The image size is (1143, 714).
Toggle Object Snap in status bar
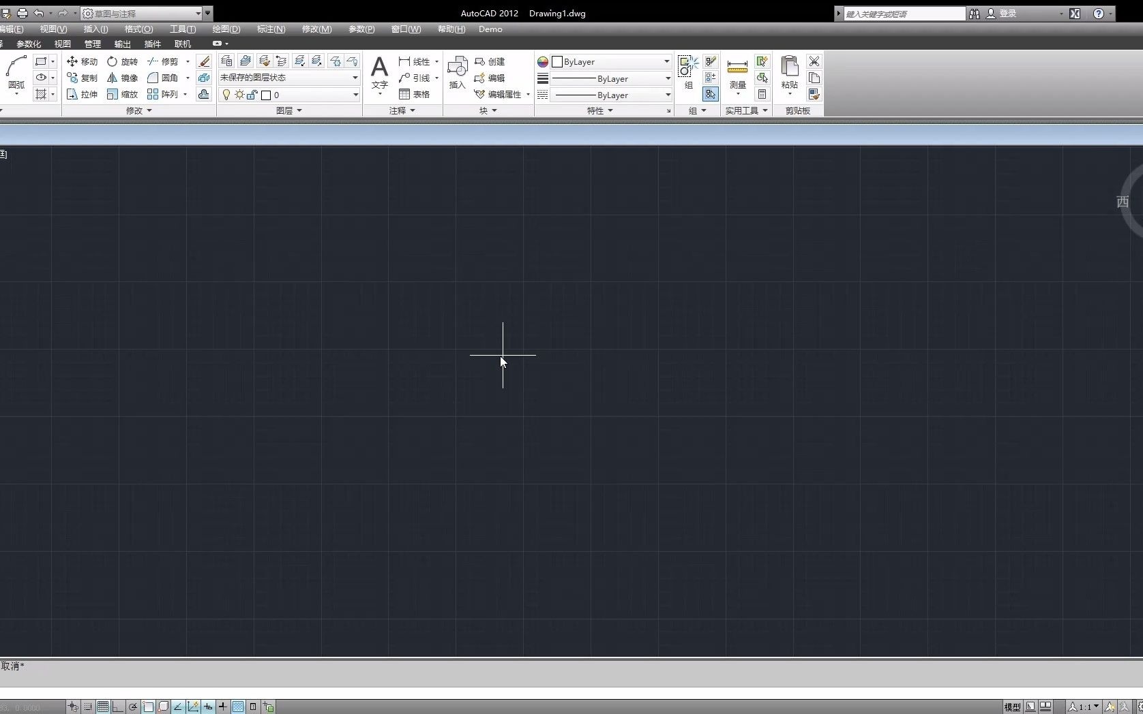[148, 707]
